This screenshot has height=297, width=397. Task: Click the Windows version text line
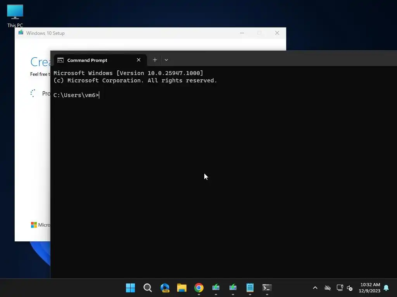128,73
